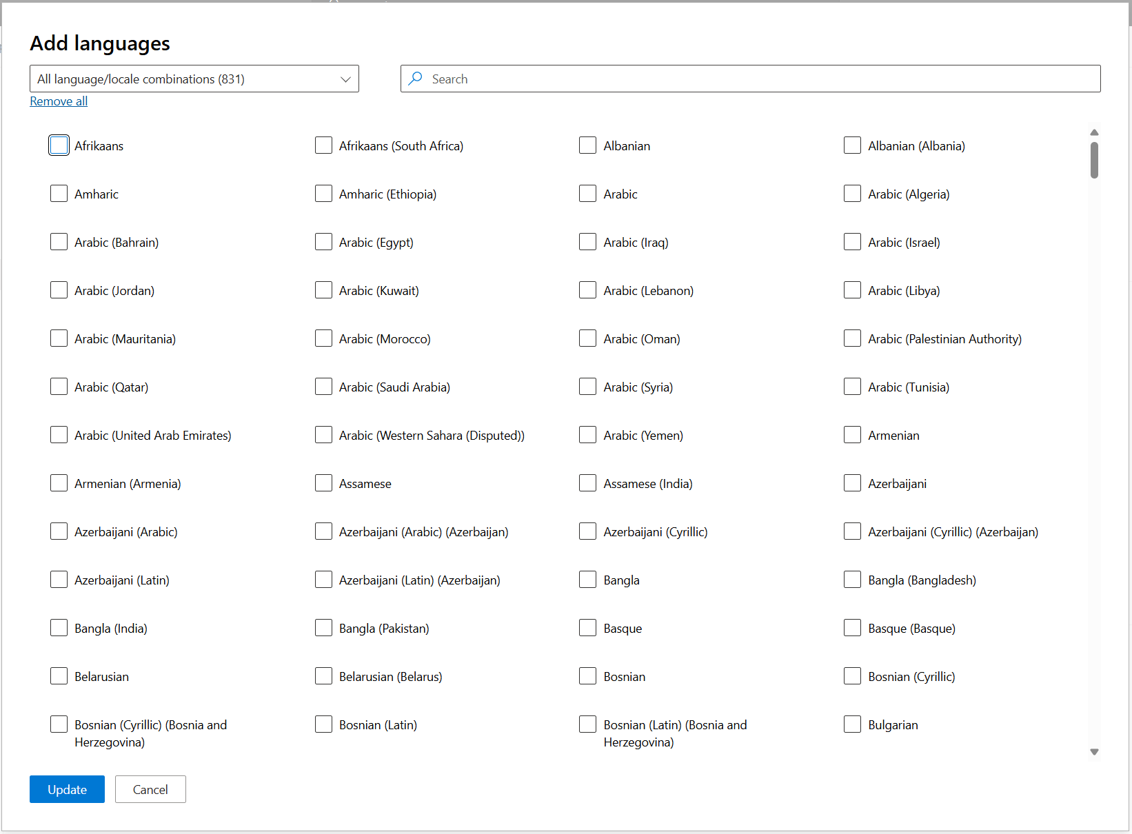This screenshot has width=1132, height=834.
Task: Select Armenian language checkbox
Action: tap(852, 435)
